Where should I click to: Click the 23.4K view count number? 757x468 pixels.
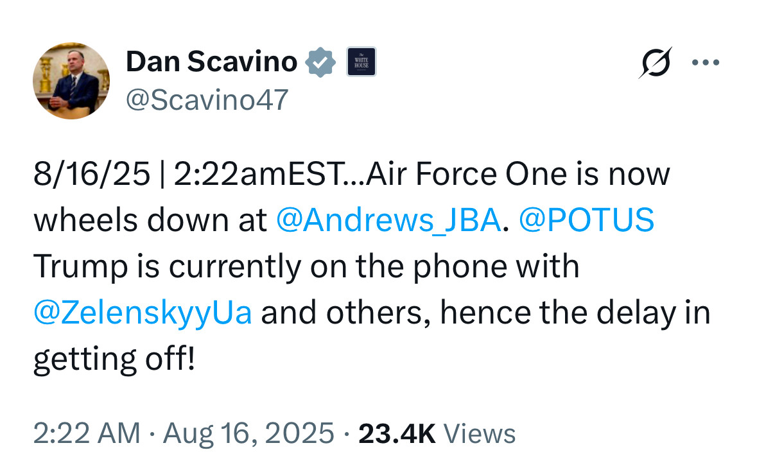pyautogui.click(x=397, y=433)
